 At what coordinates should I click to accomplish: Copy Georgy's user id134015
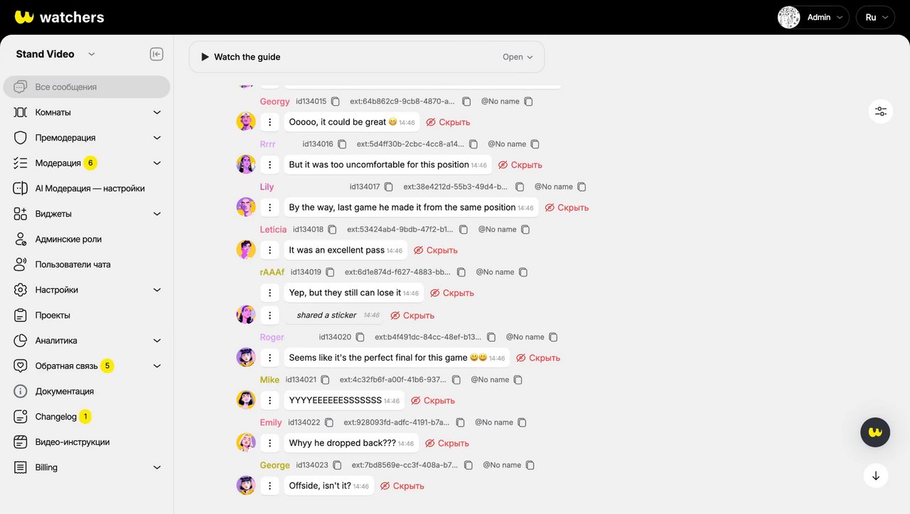(336, 102)
